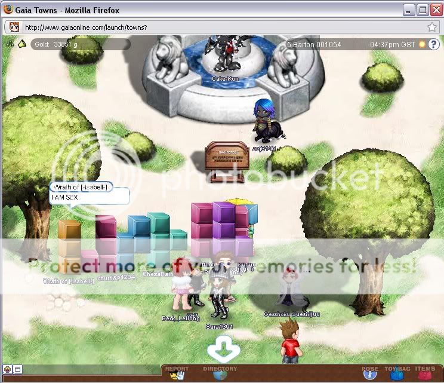Select the Sara1391 avatar
The width and height of the screenshot is (444, 383).
click(218, 295)
